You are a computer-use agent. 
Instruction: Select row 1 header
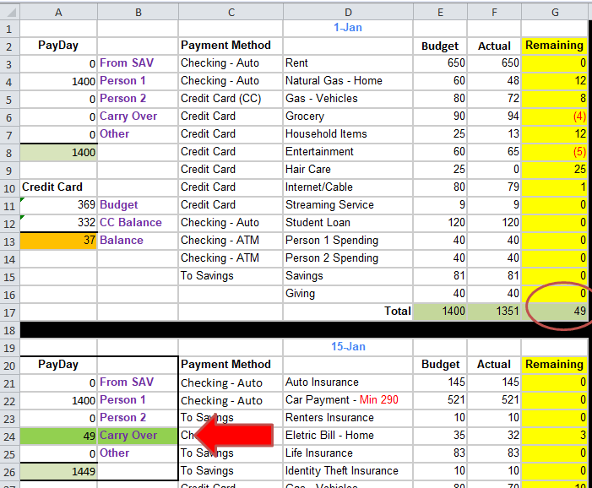pos(9,29)
